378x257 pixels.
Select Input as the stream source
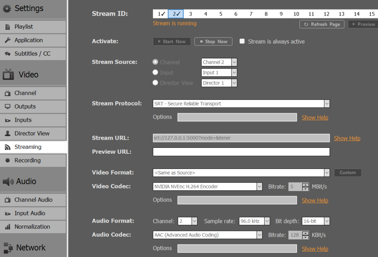pos(155,72)
